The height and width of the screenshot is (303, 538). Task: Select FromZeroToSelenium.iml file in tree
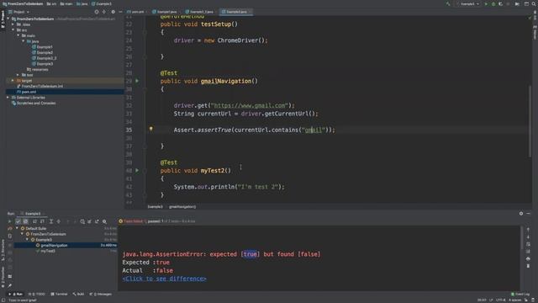[x=40, y=86]
